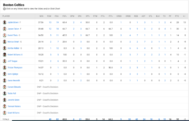This screenshot has height=121, width=189.
Task: Open Tremont Waters player page
Action: (x=14, y=107)
